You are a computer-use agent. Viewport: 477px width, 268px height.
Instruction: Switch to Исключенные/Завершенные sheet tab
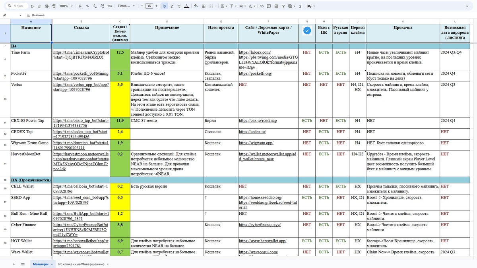81,264
